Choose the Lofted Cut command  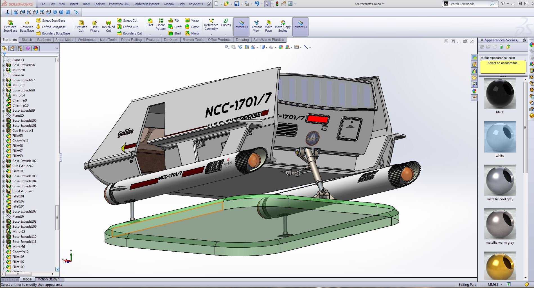[127, 27]
